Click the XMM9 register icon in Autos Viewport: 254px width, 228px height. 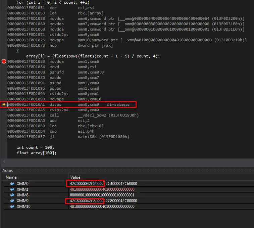pyautogui.click(x=12, y=200)
